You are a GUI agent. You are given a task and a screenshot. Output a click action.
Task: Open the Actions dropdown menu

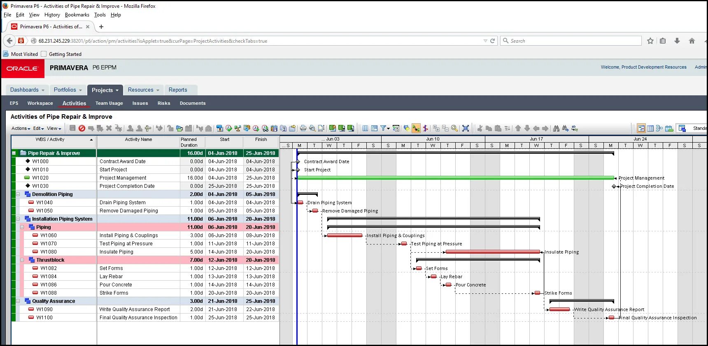pos(21,128)
